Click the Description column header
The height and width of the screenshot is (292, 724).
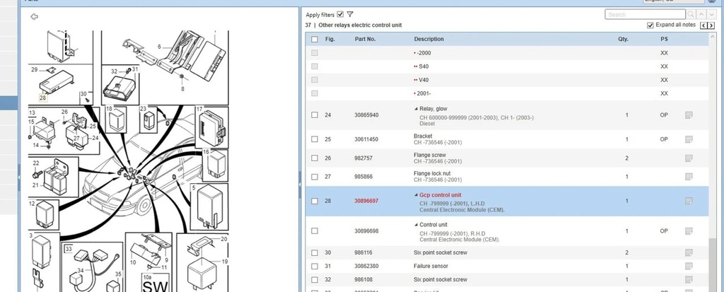429,40
